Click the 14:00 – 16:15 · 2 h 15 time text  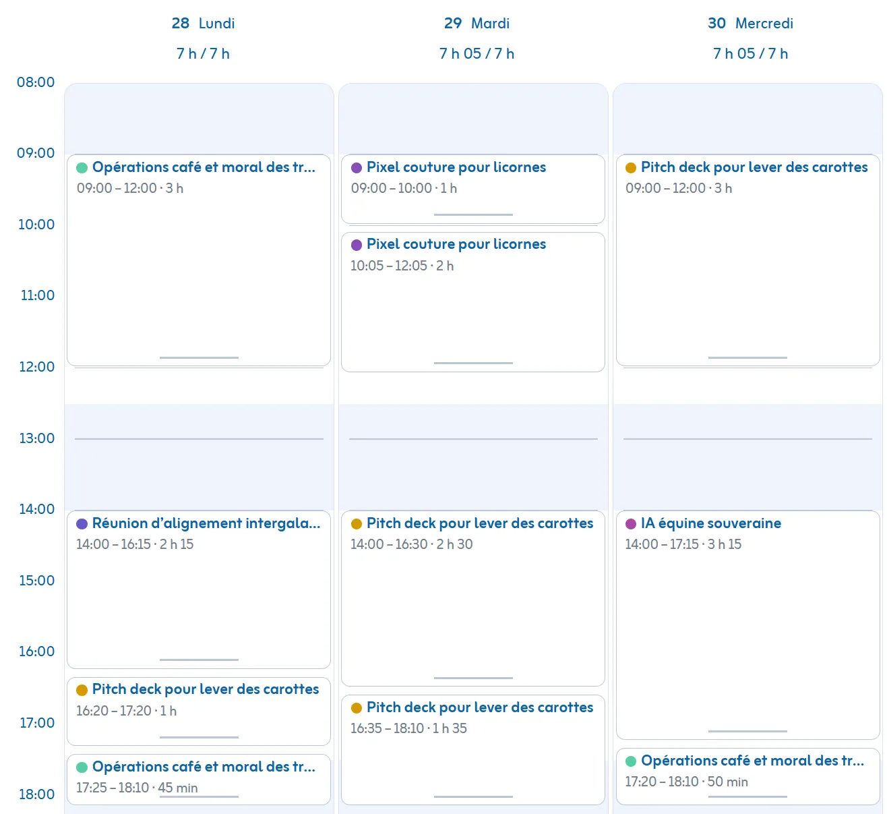(135, 544)
